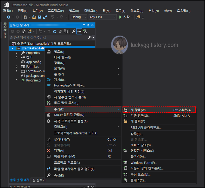Click the Pending Changes Filter clock icon
205x188 pixels.
(x=41, y=31)
